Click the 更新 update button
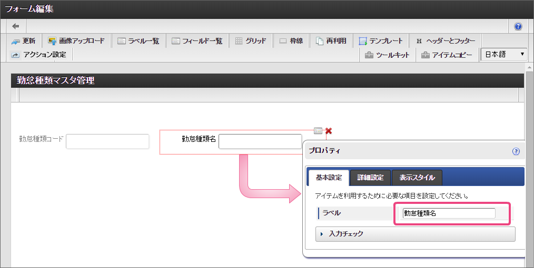Viewport: 534px width, 268px height. coord(24,41)
